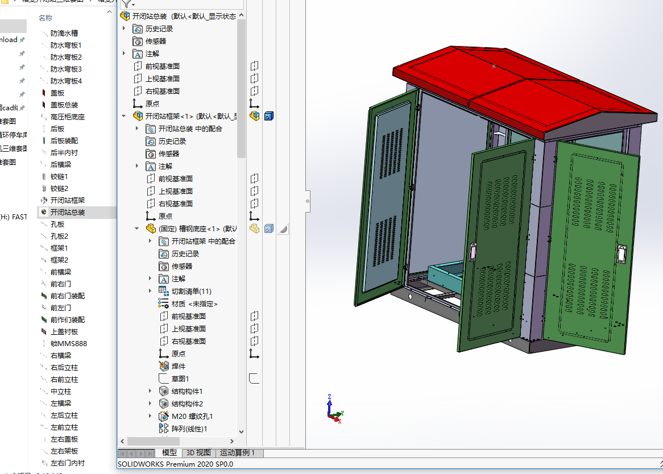Expand the M20 螺纹孔1 feature

coord(150,416)
